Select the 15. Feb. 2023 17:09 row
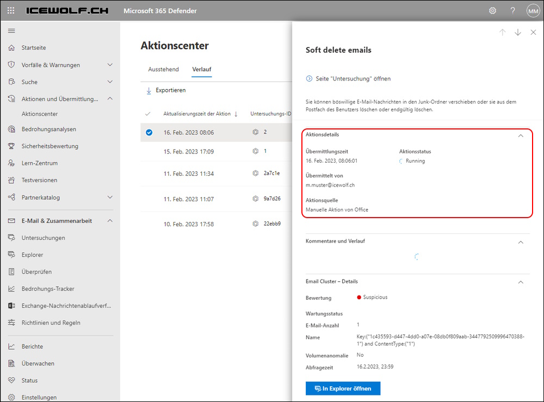Viewport: 544px width, 402px height. 216,152
